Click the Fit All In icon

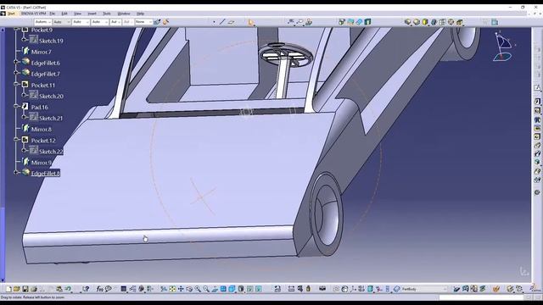pyautogui.click(x=172, y=289)
